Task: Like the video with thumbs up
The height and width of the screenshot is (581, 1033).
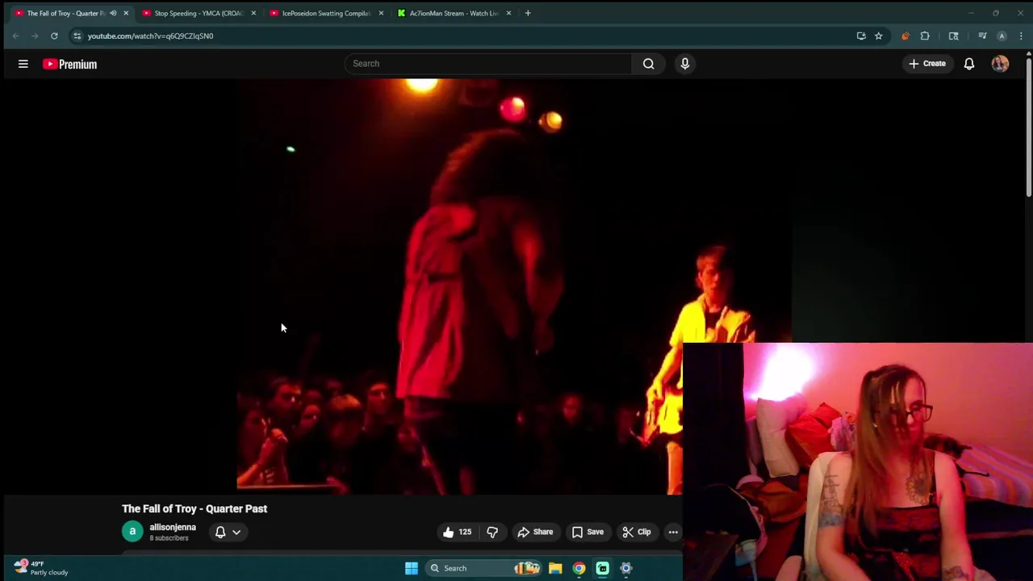Action: 457,532
